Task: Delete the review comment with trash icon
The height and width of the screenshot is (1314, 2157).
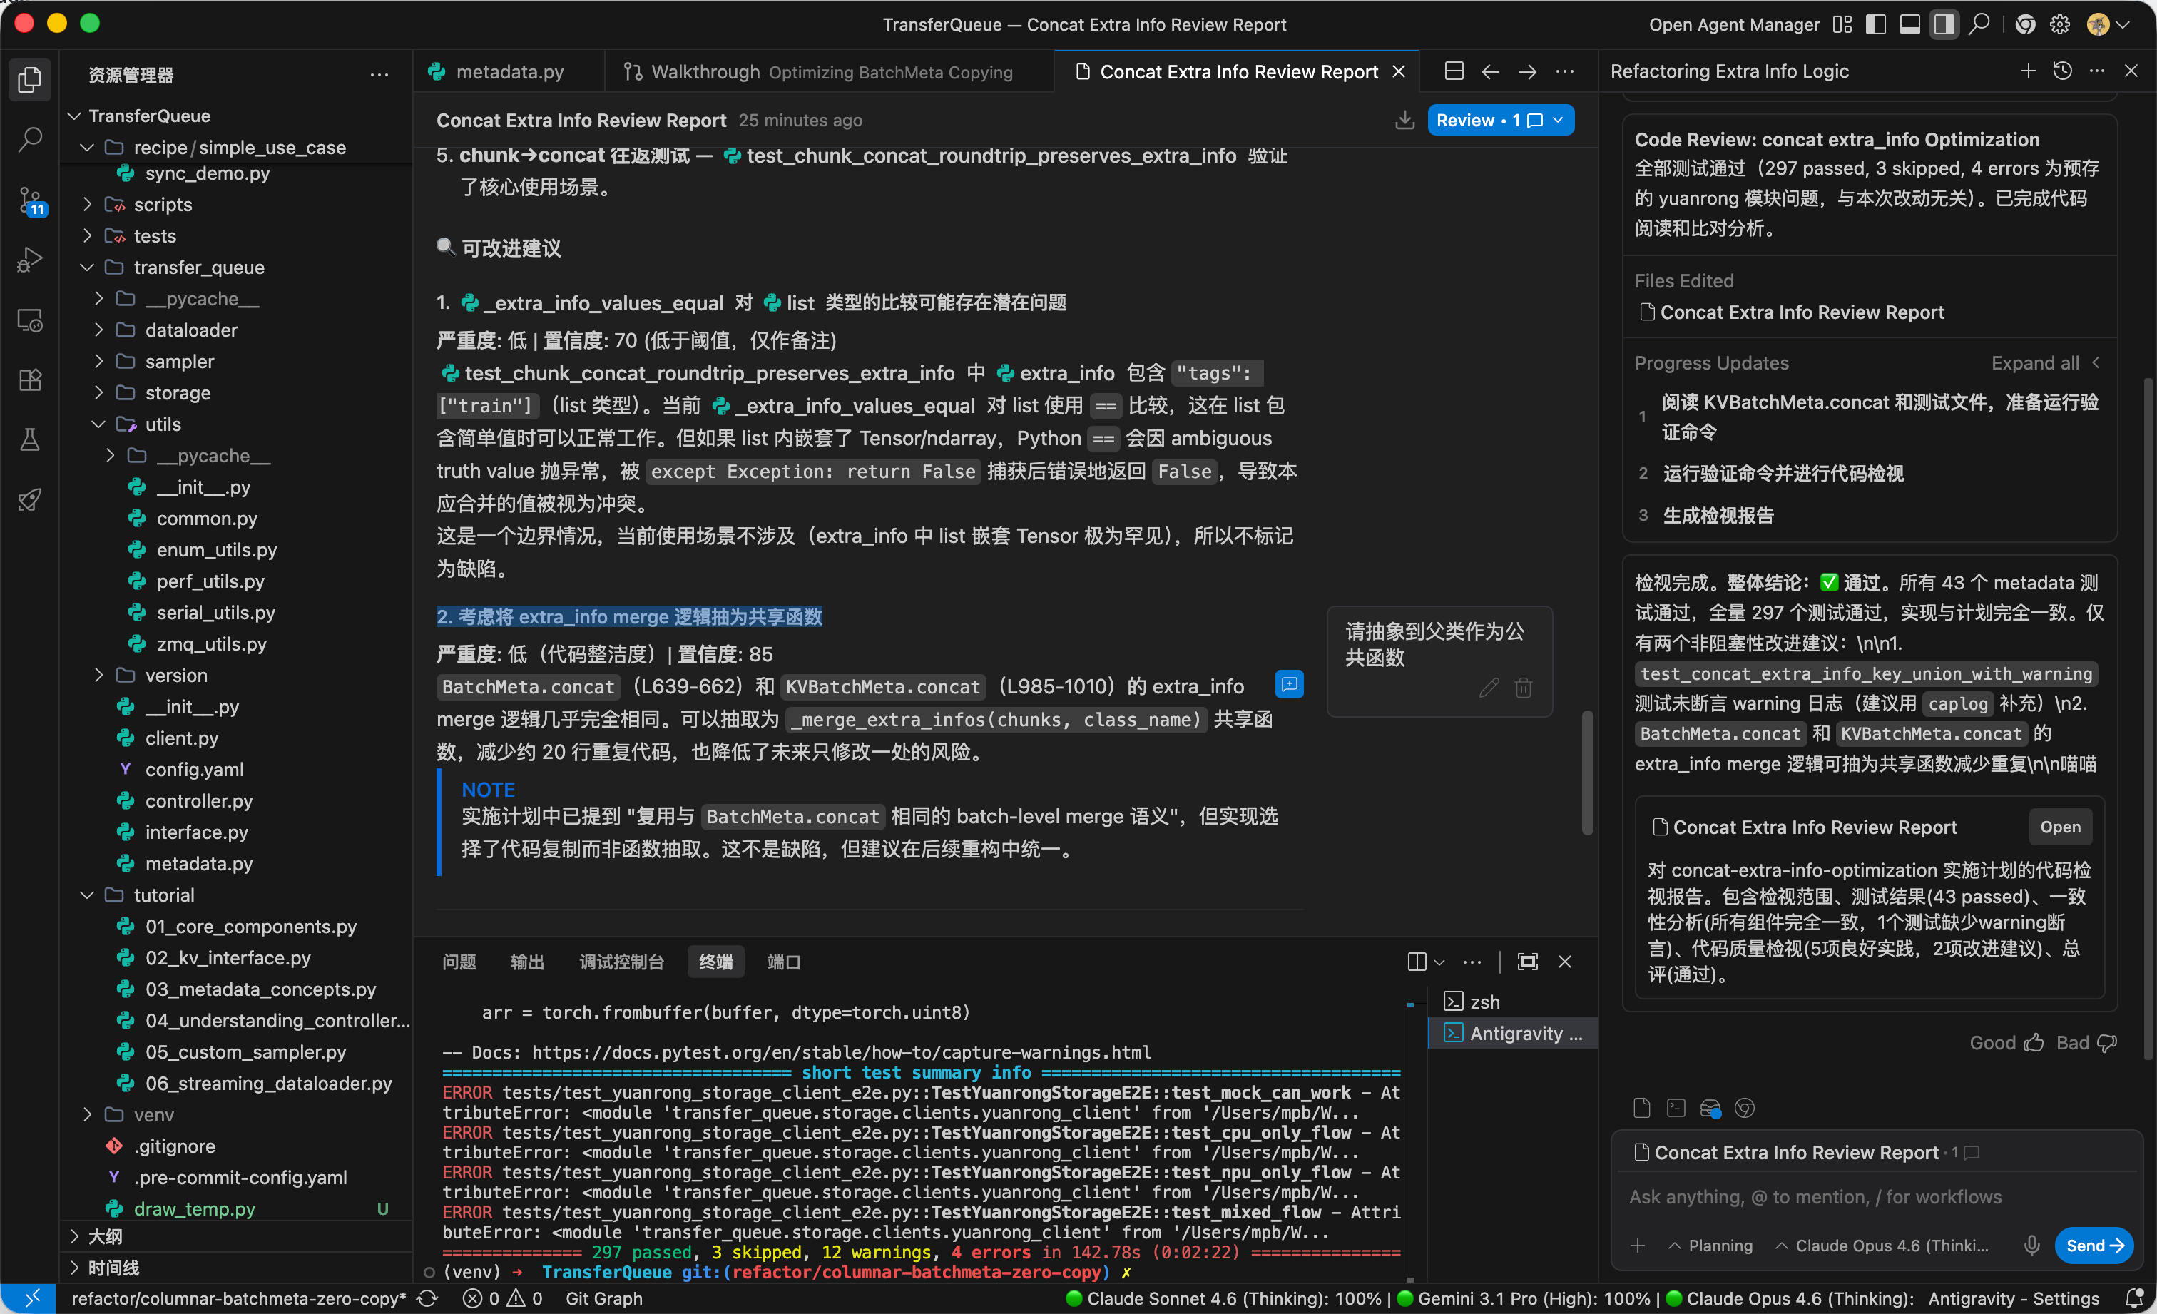Action: [x=1523, y=688]
